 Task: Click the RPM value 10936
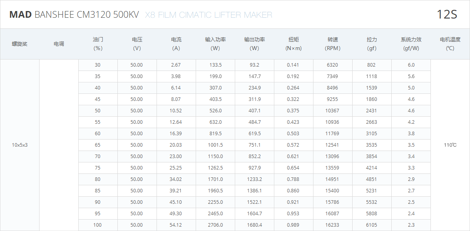pyautogui.click(x=332, y=122)
